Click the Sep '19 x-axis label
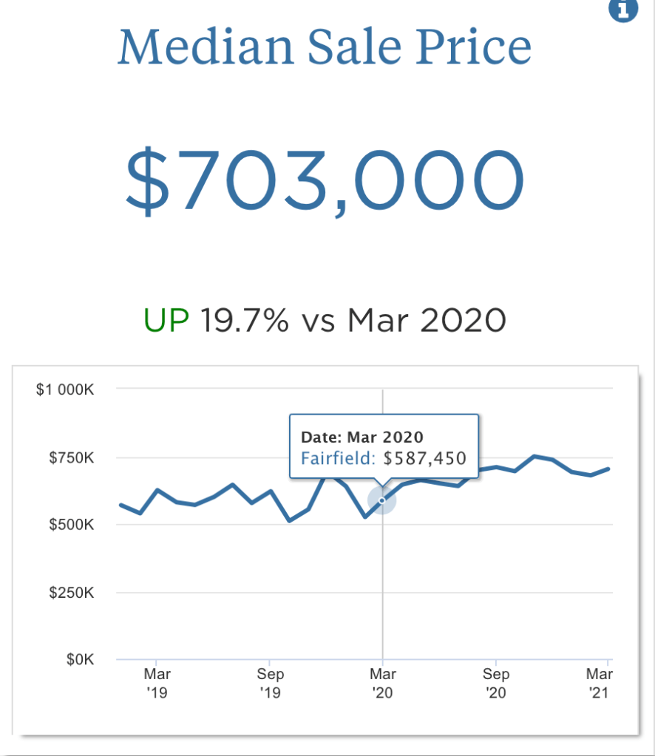This screenshot has height=756, width=655. 270,683
